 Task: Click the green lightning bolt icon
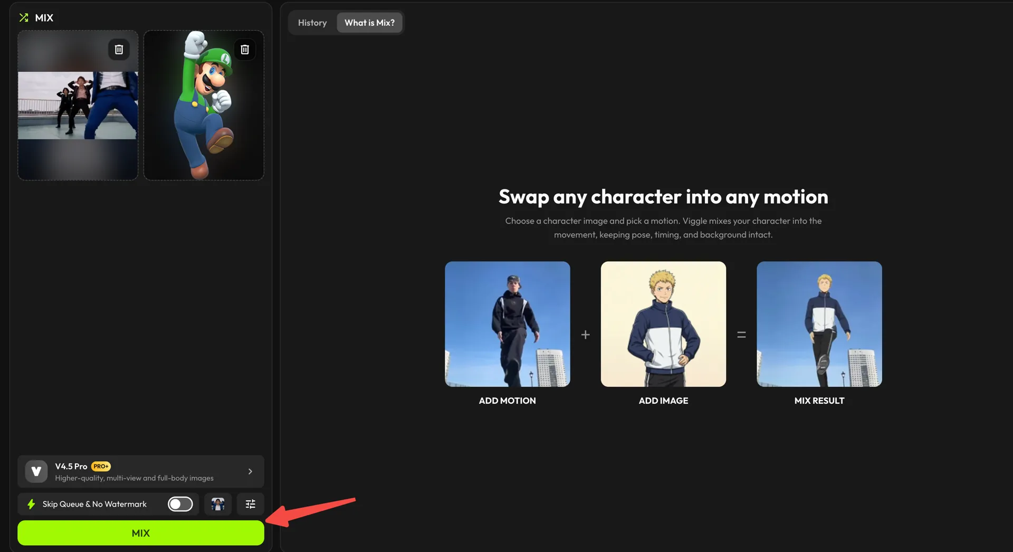pos(31,504)
